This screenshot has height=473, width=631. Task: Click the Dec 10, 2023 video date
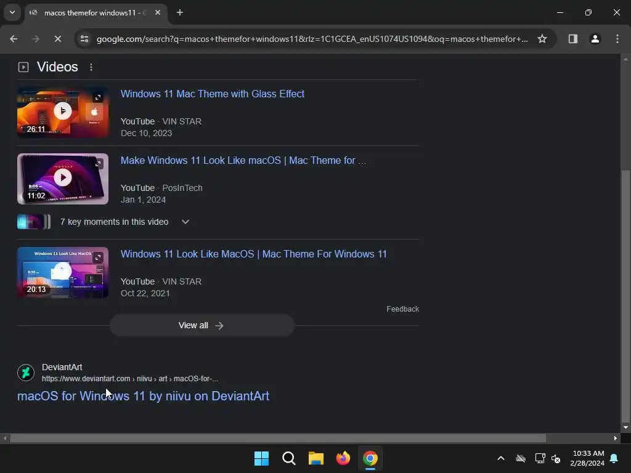coord(147,133)
